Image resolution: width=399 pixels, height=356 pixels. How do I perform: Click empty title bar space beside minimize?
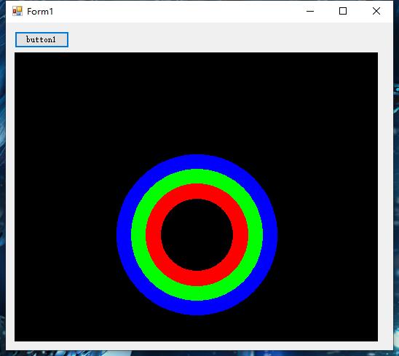click(178, 11)
